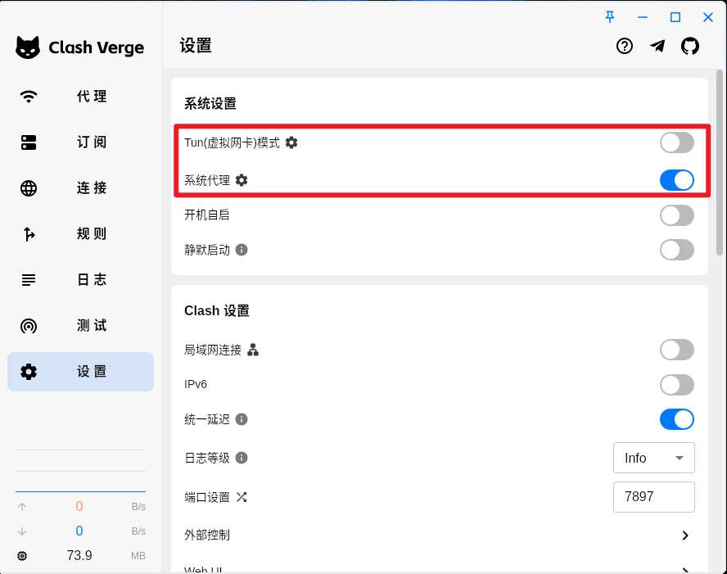Click the memory chip icon near 73.9
Viewport: 727px width, 574px height.
point(22,555)
